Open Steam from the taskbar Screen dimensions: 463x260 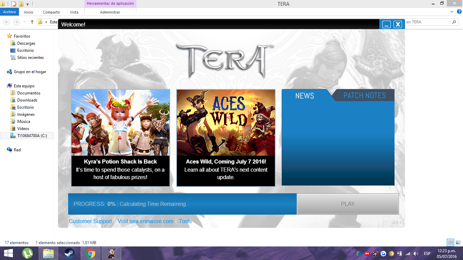point(69,253)
